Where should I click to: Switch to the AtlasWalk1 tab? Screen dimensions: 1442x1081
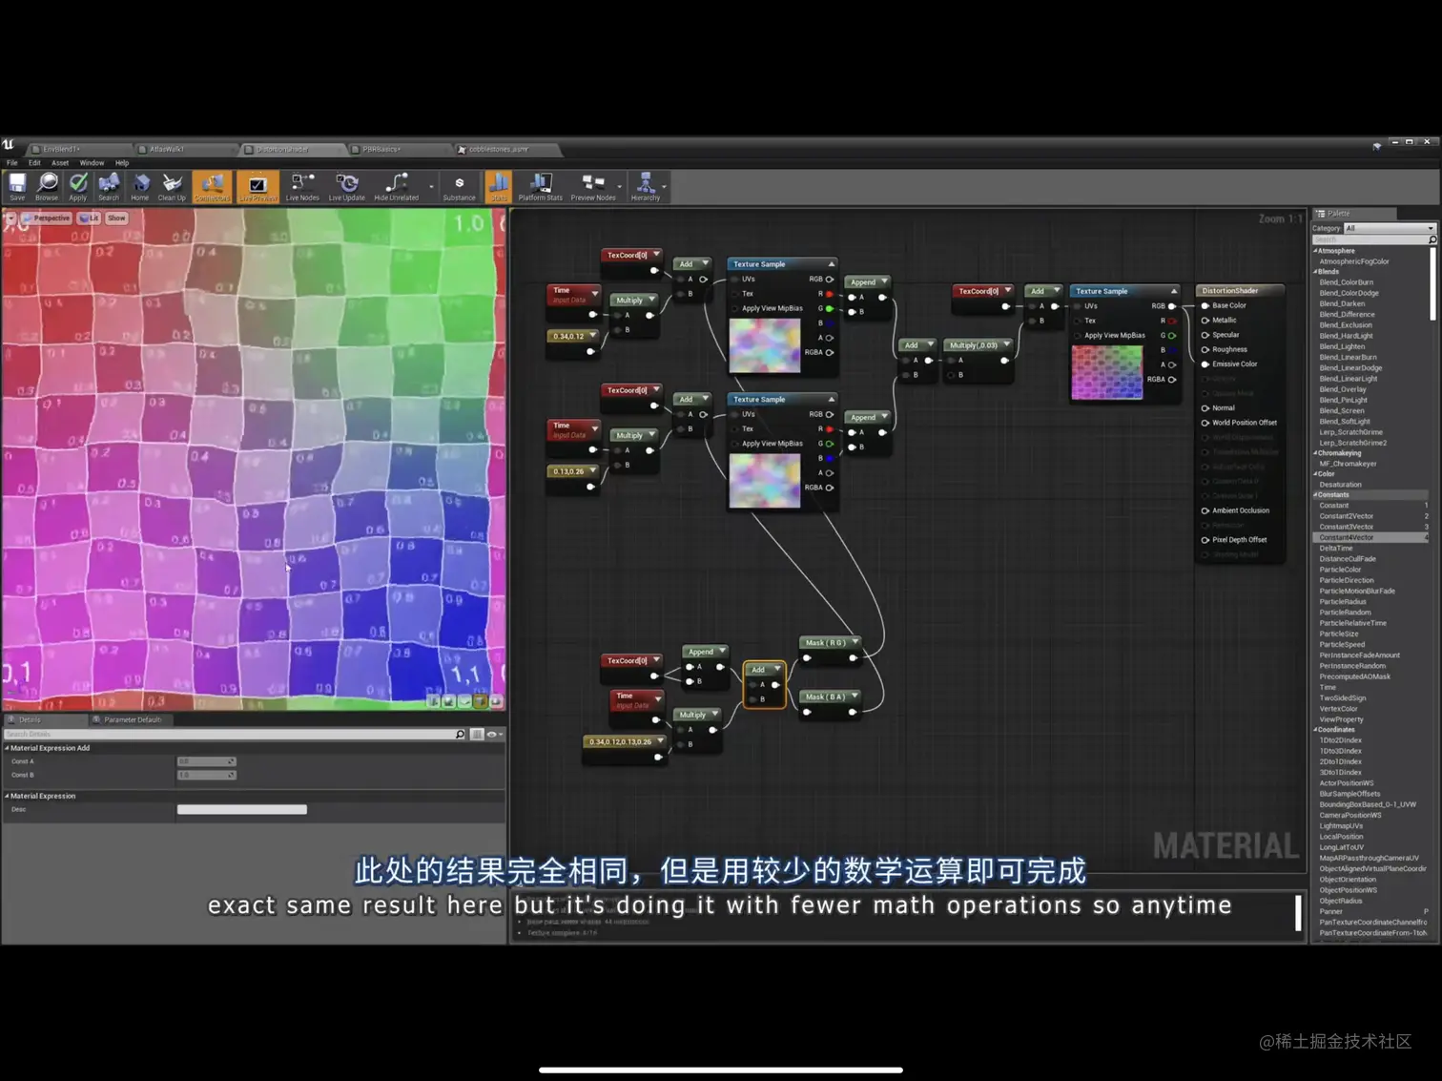[183, 150]
